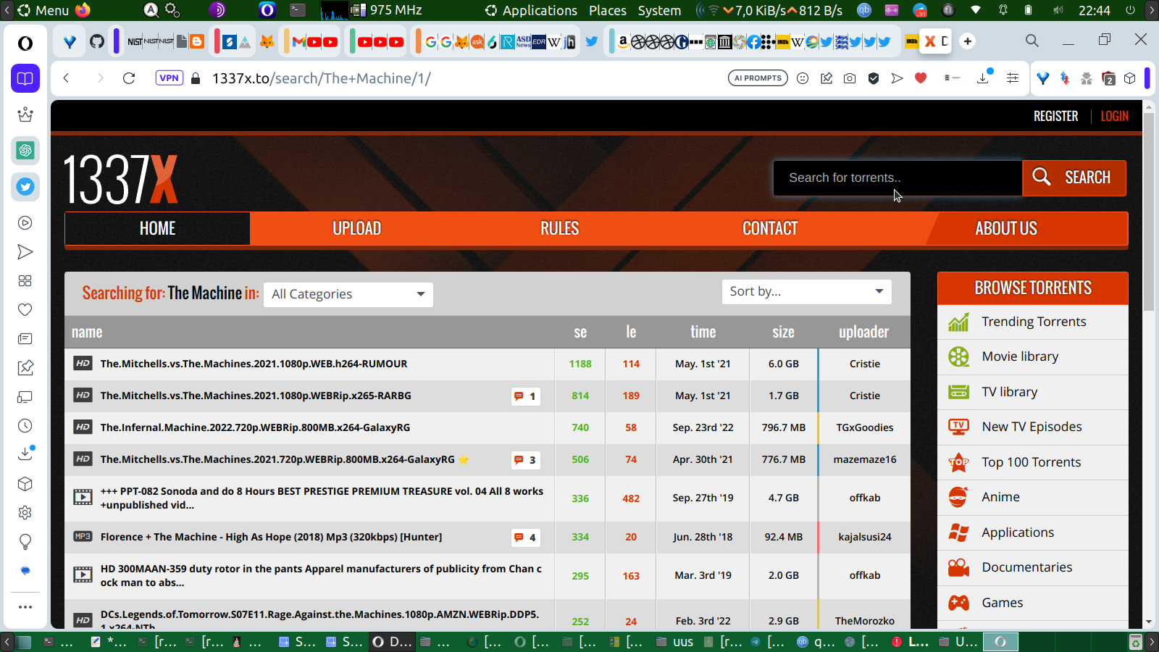This screenshot has height=652, width=1159.
Task: Open the GitHub pinned tab
Action: coord(97,41)
